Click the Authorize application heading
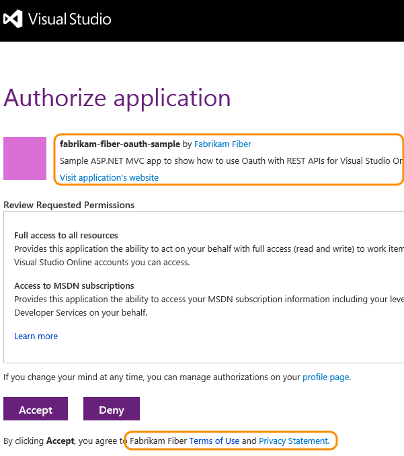 click(x=117, y=99)
